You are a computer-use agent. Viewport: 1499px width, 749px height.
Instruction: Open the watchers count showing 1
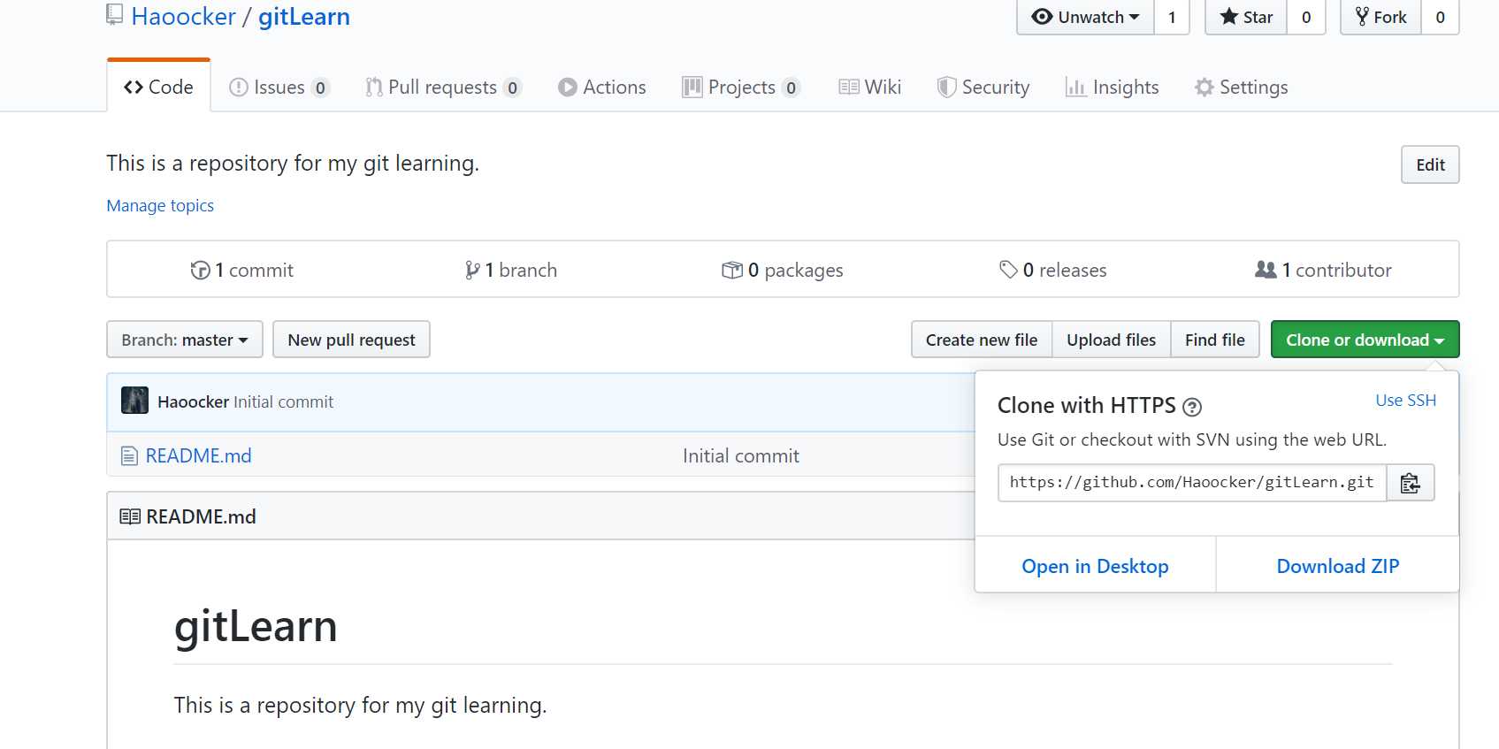coord(1172,17)
